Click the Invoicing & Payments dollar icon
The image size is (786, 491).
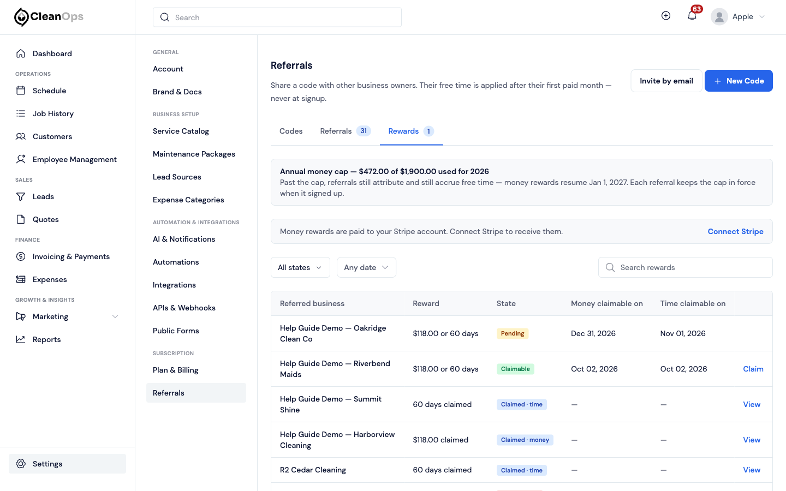pos(21,256)
